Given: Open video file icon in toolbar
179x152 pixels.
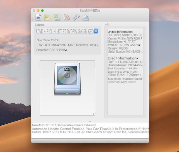Looking at the screenshot, I should pyautogui.click(x=38, y=18).
